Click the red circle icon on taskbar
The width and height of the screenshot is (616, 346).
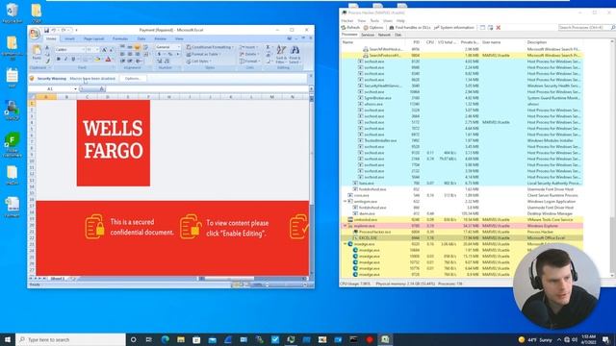[370, 339]
